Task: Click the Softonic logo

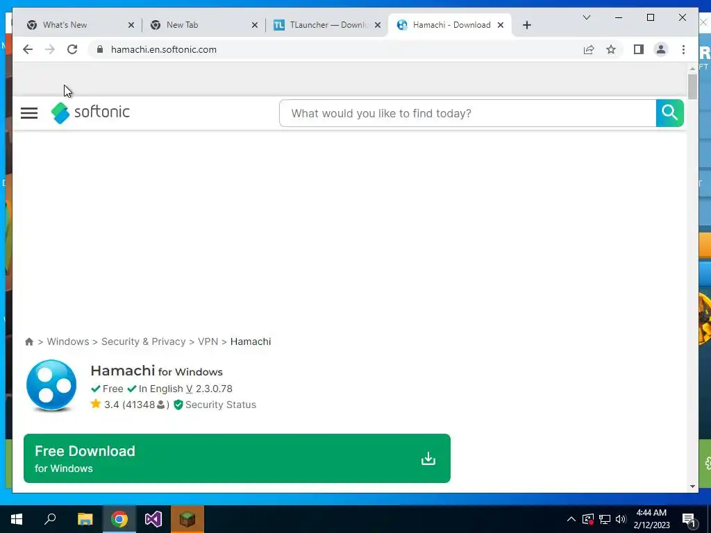Action: point(90,112)
